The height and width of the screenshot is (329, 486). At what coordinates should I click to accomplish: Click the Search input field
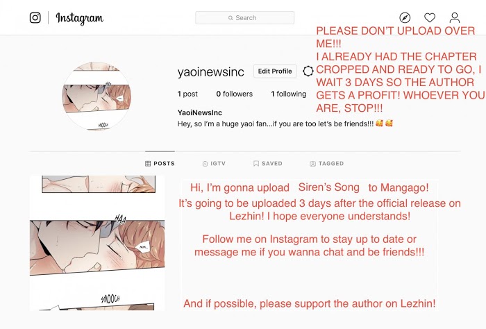coord(244,17)
